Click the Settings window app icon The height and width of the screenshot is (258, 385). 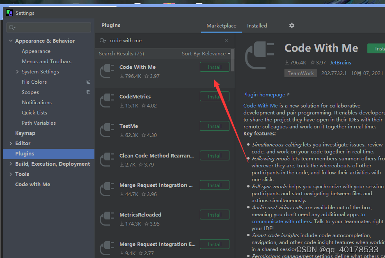9,13
